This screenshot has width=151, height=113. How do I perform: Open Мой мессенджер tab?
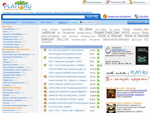tap(92, 2)
